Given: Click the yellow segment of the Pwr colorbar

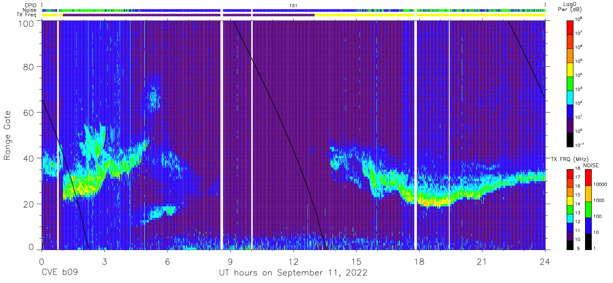Looking at the screenshot, I should (x=570, y=69).
